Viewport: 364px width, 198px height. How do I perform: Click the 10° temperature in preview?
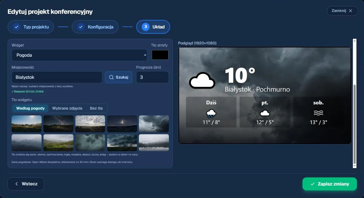(240, 75)
